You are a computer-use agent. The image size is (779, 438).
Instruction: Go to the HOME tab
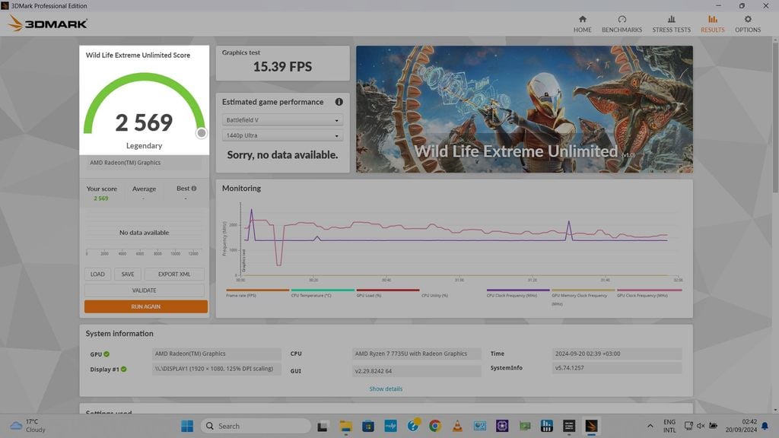click(x=582, y=24)
